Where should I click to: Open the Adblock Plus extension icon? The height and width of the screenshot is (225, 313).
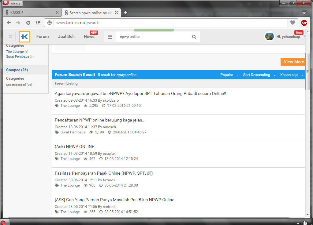pos(304,23)
